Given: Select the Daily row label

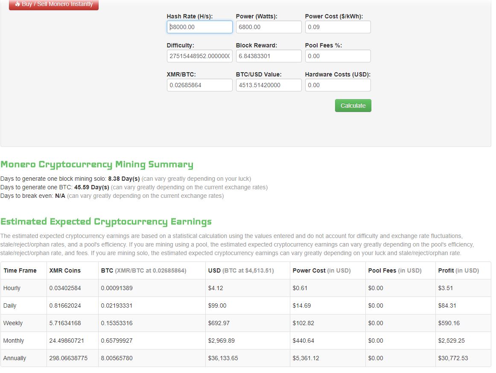Looking at the screenshot, I should [10, 305].
